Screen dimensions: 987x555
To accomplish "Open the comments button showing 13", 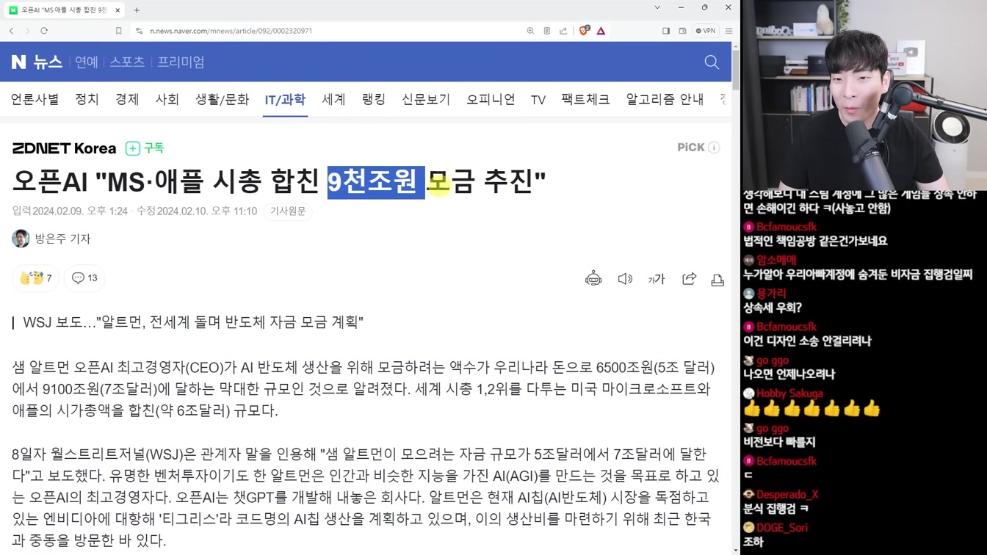I will [84, 278].
